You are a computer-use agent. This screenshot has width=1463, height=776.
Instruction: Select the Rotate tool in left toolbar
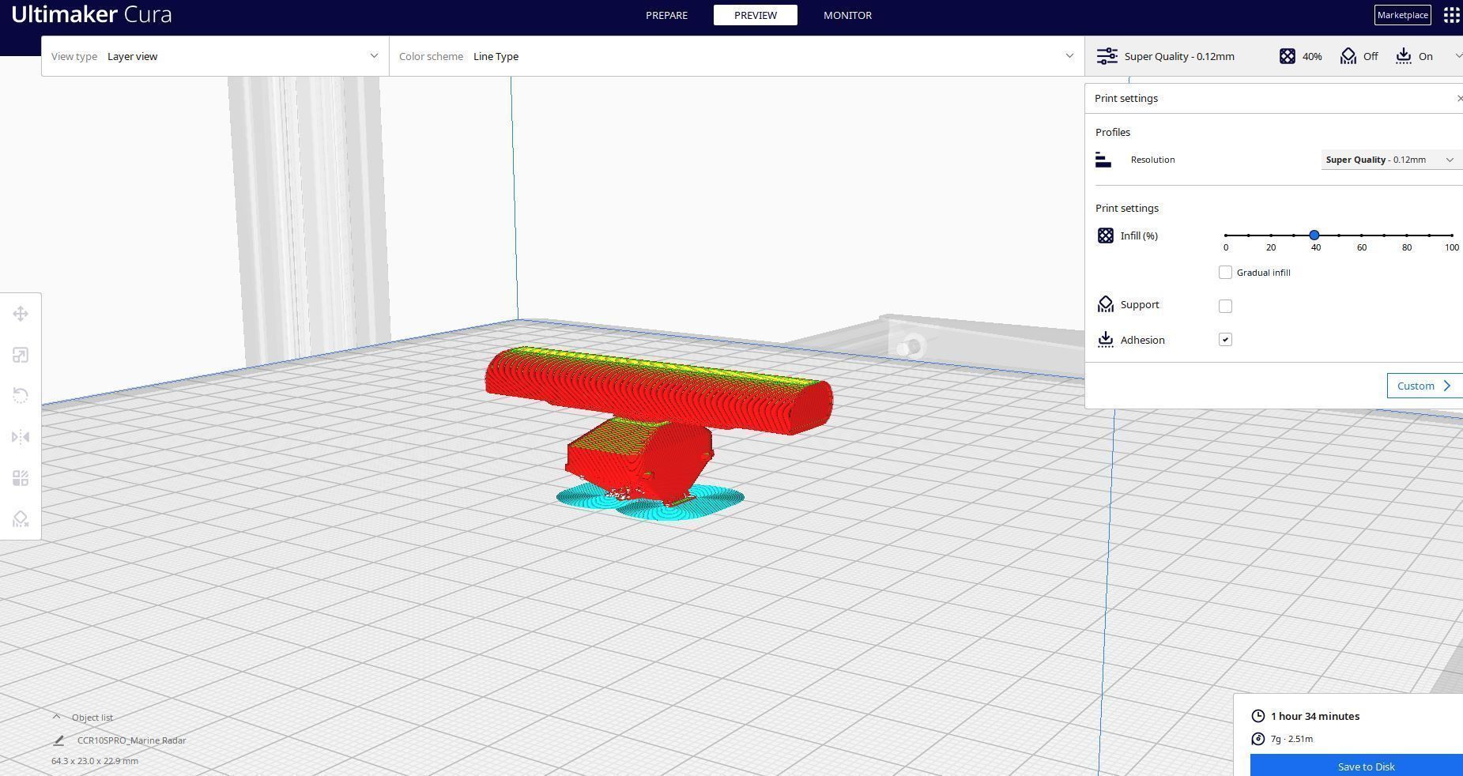(21, 396)
